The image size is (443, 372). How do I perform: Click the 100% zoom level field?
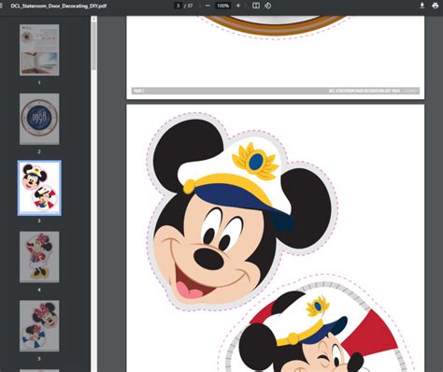coord(222,6)
